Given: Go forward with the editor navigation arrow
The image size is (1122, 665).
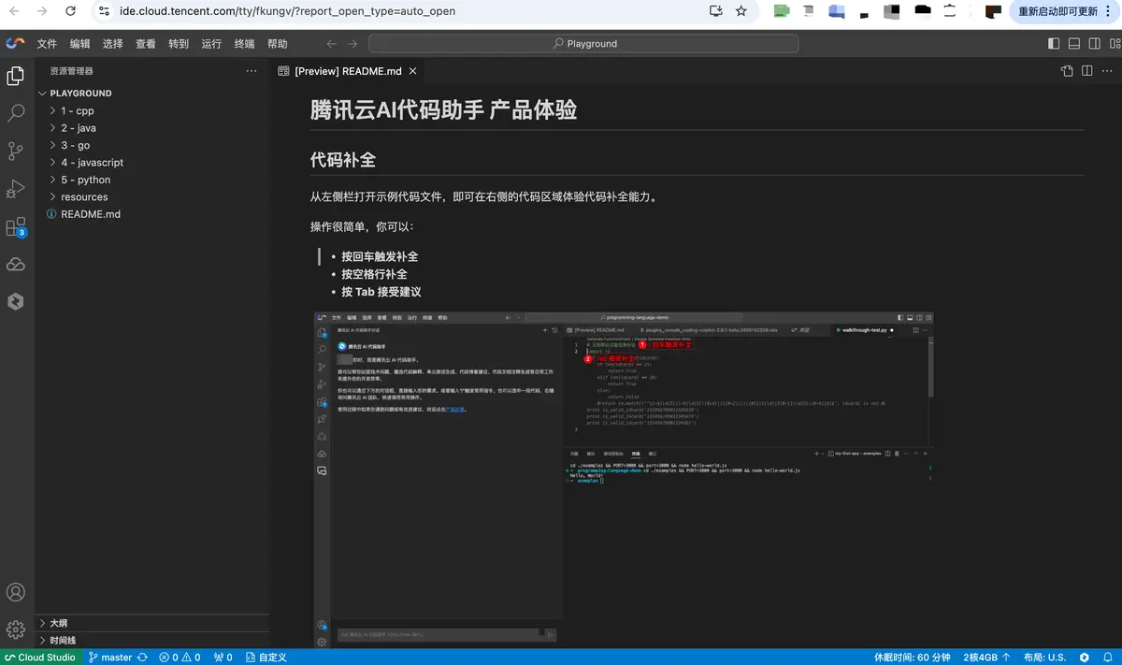Looking at the screenshot, I should pos(352,44).
